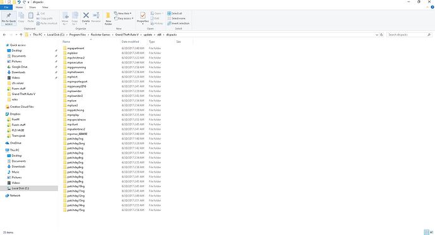Open the File tab
Viewport: 435px width, 235px height.
pyautogui.click(x=6, y=7)
